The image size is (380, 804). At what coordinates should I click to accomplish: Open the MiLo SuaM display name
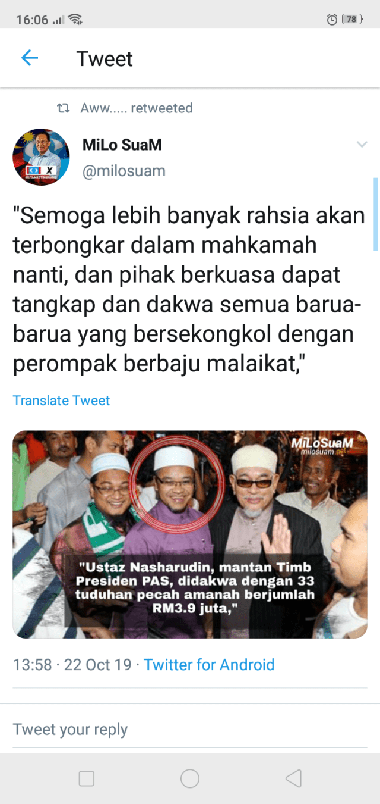[x=122, y=145]
